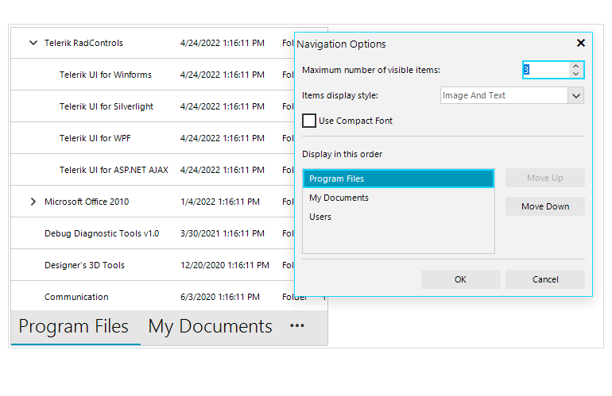
Task: Switch to the My Documents tab
Action: pos(210,327)
